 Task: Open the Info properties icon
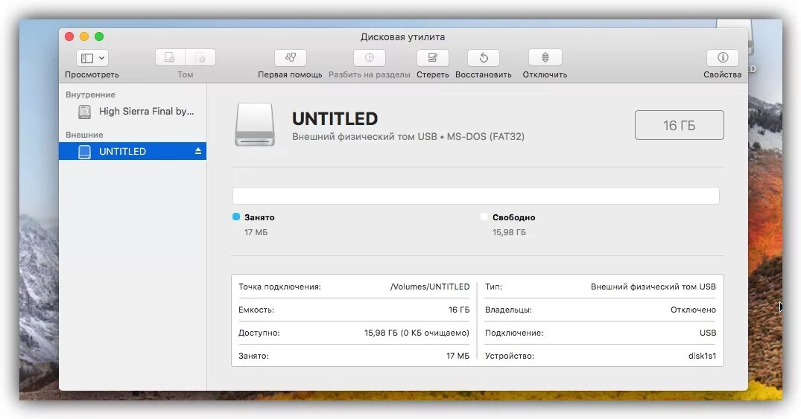tap(722, 57)
